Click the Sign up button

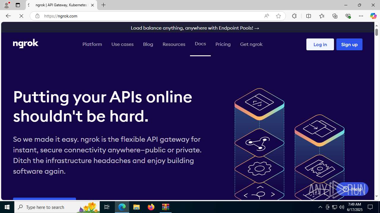[349, 44]
